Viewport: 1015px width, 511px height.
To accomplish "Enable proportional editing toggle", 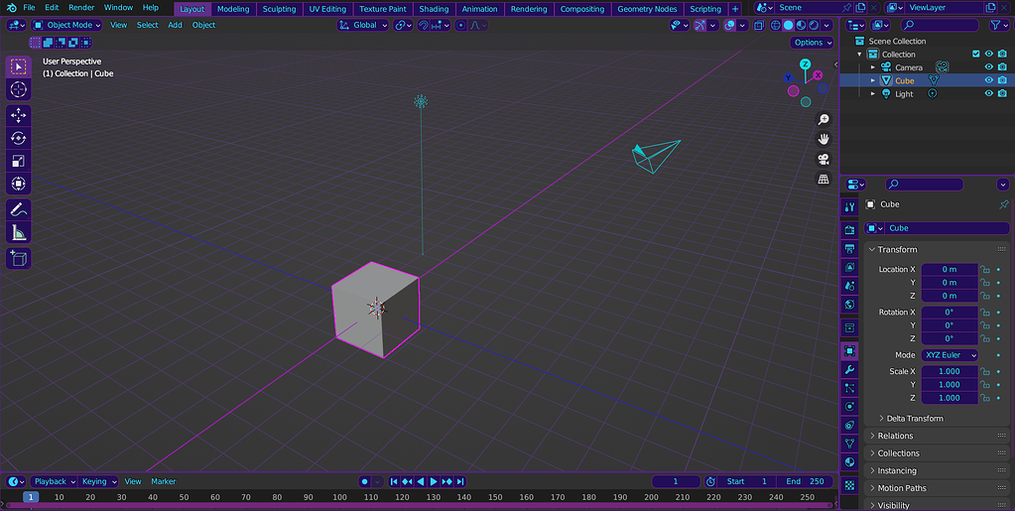I will (460, 25).
